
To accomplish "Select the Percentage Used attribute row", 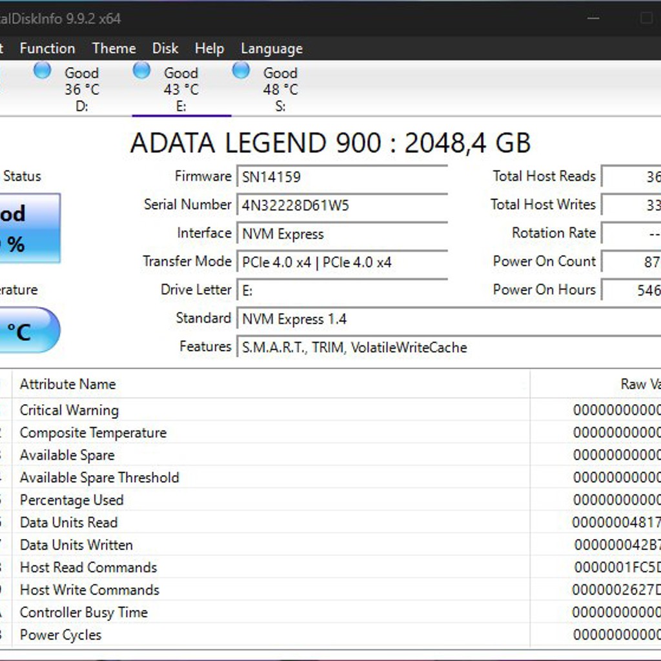I will coord(330,500).
